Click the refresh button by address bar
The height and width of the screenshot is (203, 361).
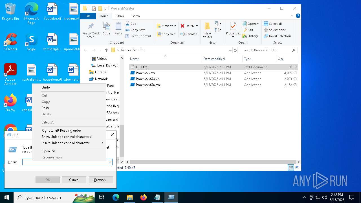(235, 50)
